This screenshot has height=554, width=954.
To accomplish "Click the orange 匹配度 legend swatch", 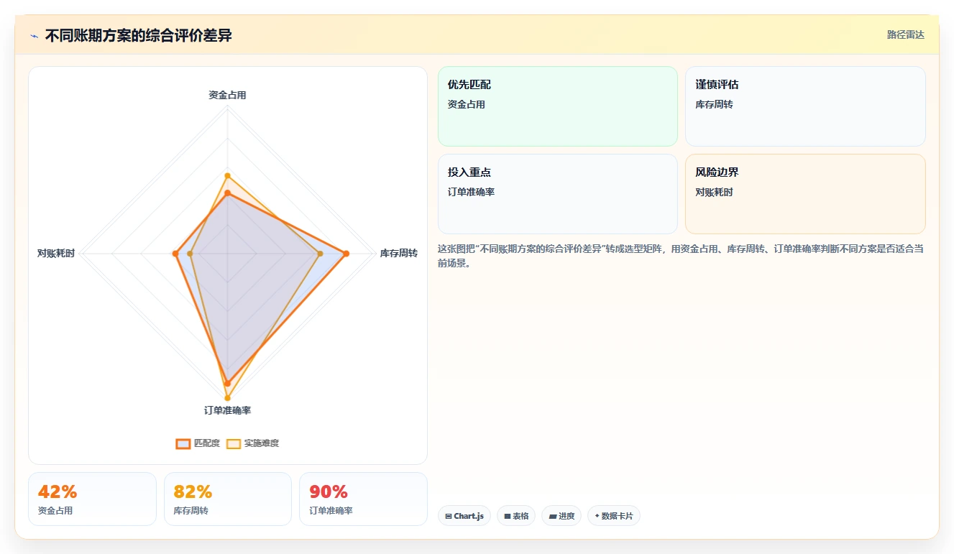I will [x=183, y=443].
